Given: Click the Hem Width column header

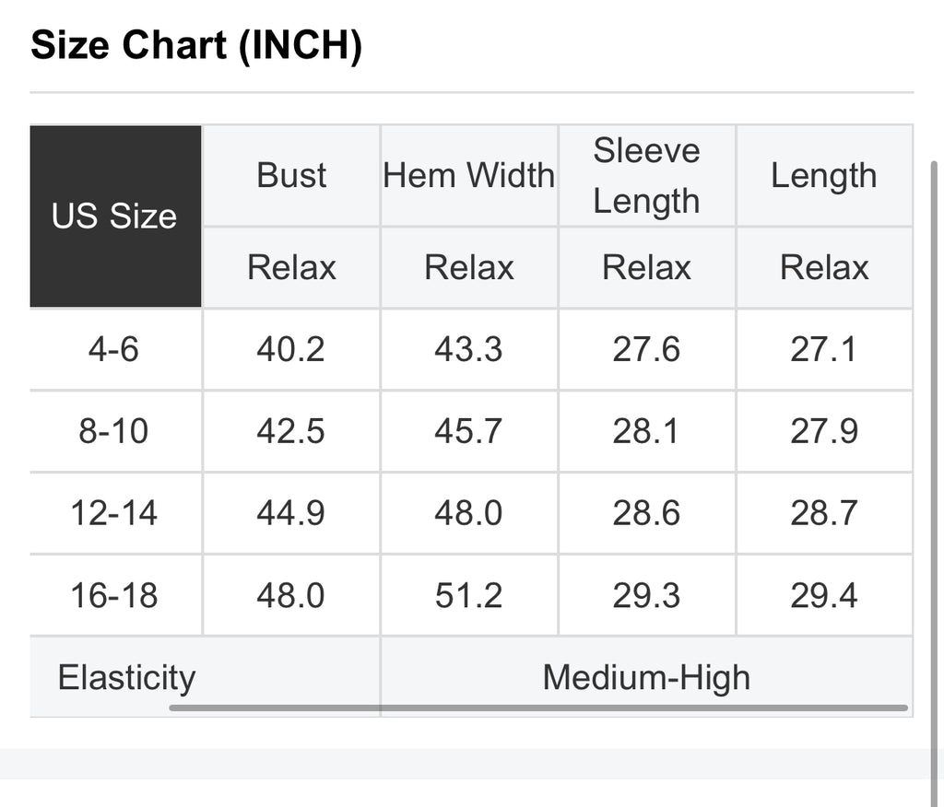Looking at the screenshot, I should tap(469, 175).
